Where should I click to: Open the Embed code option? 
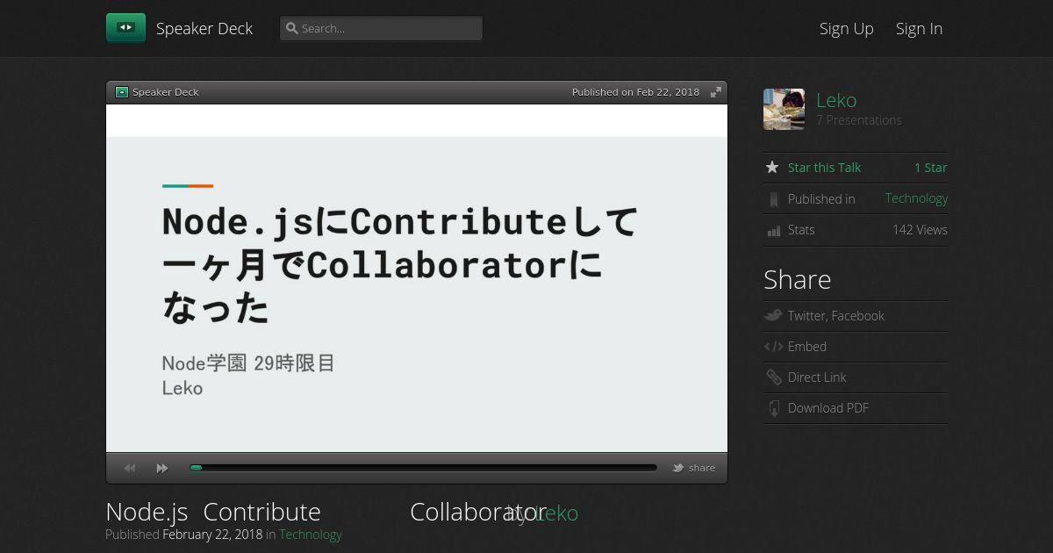point(807,347)
